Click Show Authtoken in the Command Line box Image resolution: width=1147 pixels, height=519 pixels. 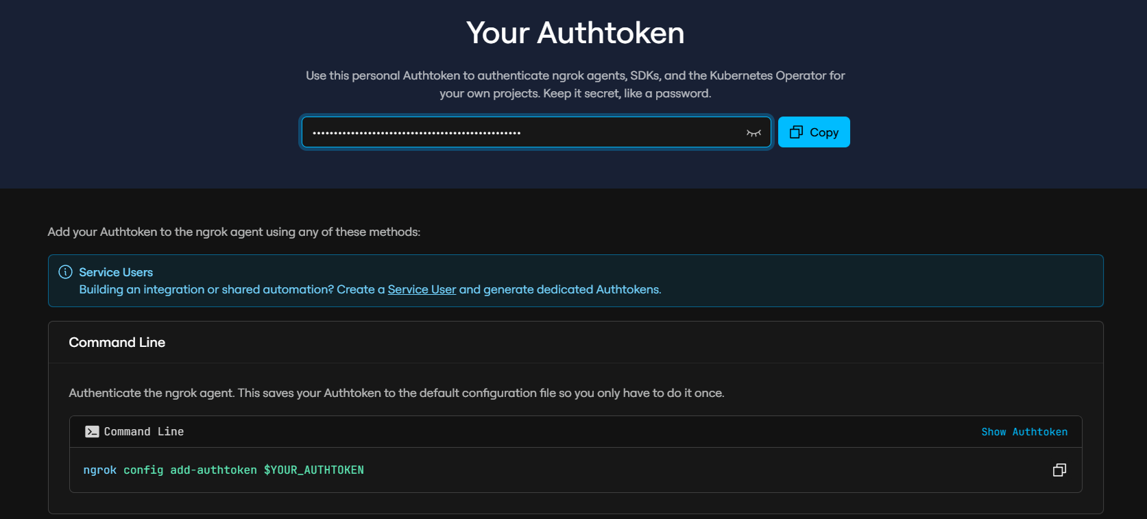1024,432
